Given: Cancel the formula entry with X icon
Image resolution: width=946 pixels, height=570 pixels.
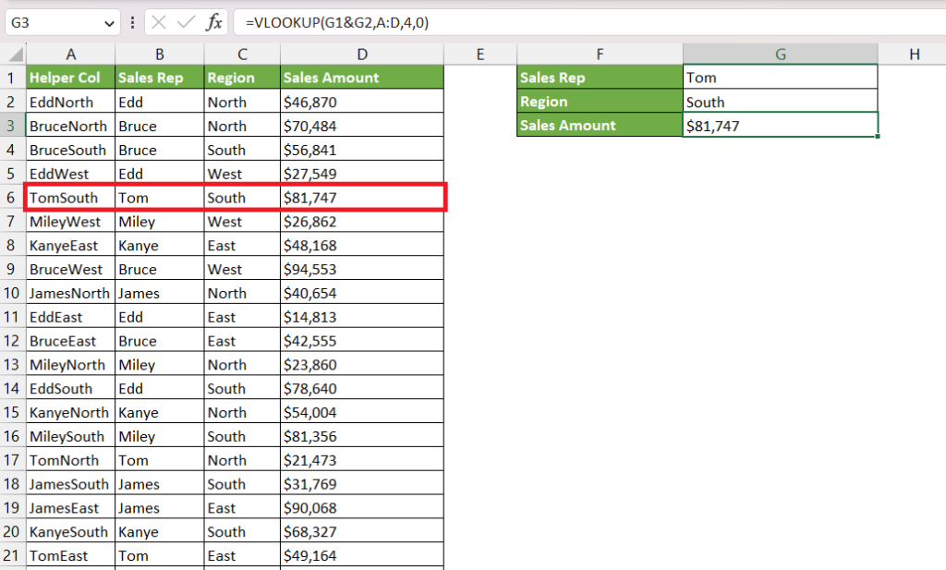Looking at the screenshot, I should 159,23.
